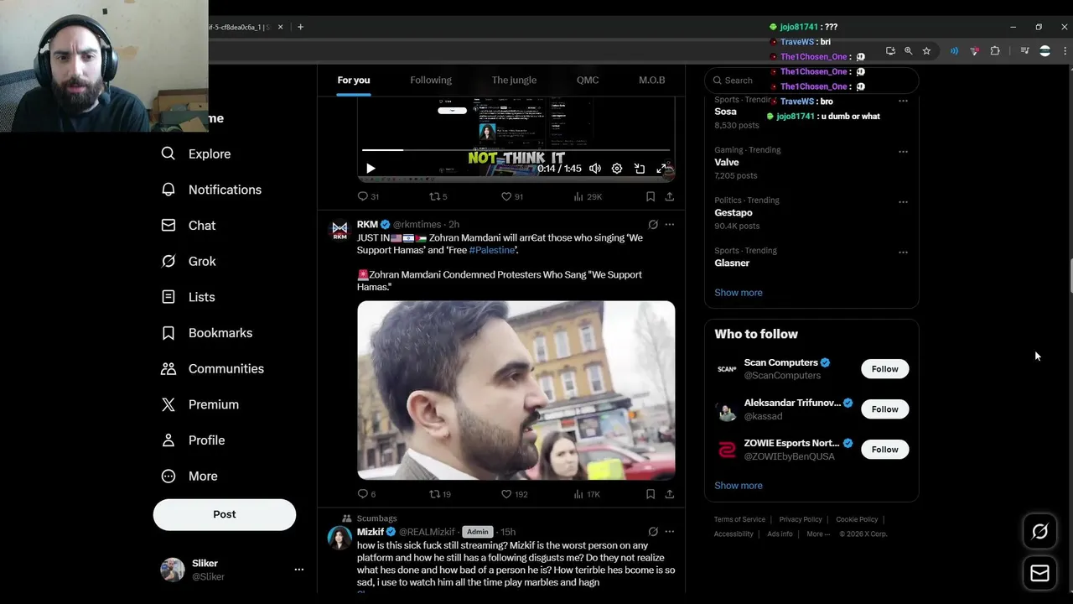The image size is (1073, 604).
Task: Switch to The jungle tab
Action: coord(514,81)
